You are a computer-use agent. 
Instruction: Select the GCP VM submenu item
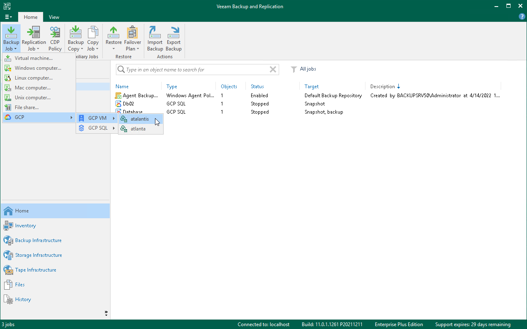pyautogui.click(x=97, y=118)
